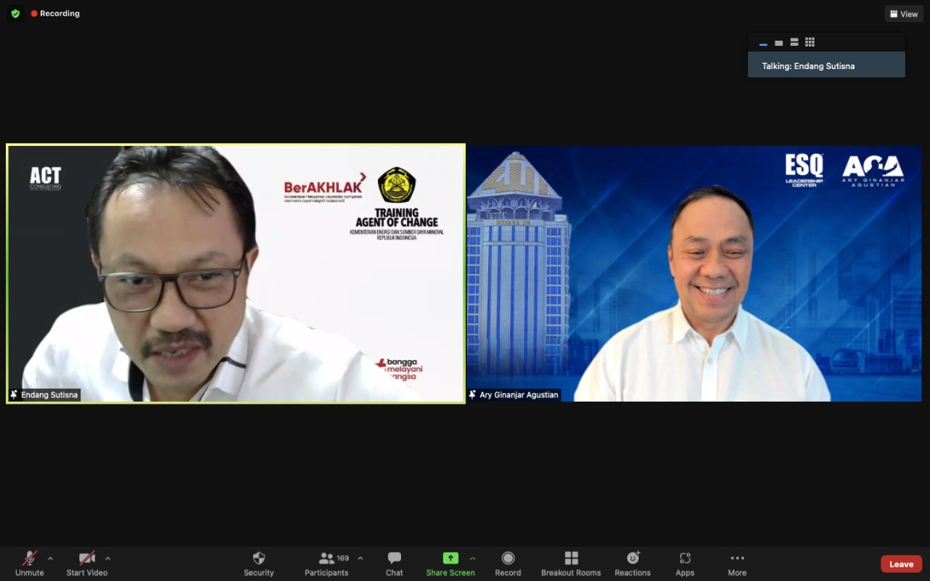Unmute the microphone
This screenshot has height=581, width=930.
[x=29, y=563]
